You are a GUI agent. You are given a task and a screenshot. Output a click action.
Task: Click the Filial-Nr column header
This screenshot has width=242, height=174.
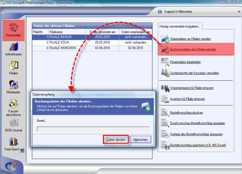click(x=40, y=32)
